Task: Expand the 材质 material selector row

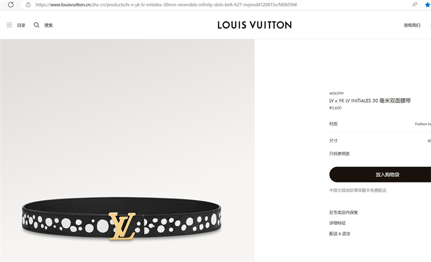Action: [380, 124]
